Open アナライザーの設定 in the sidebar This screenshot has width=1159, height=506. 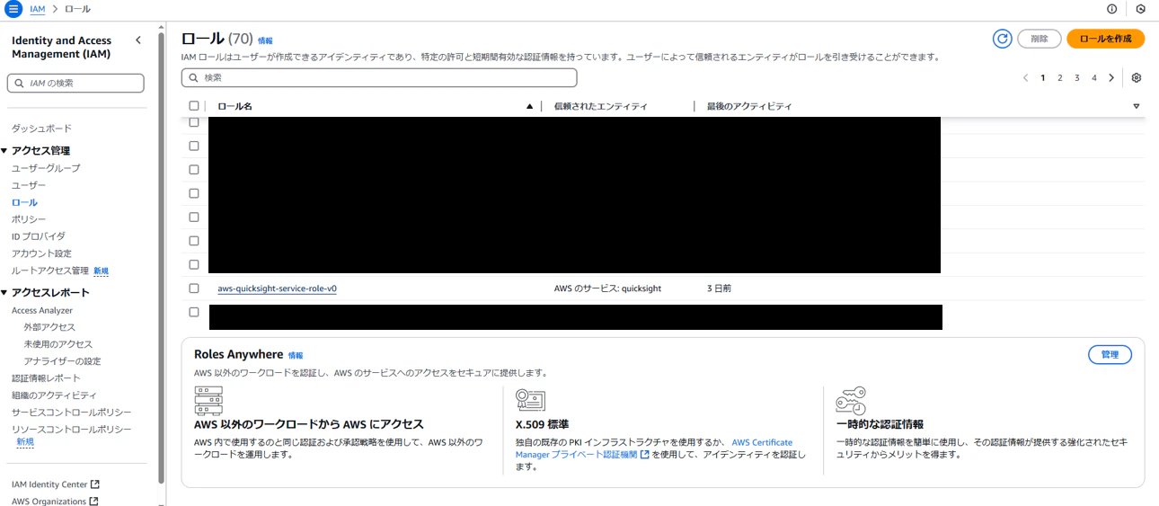62,361
